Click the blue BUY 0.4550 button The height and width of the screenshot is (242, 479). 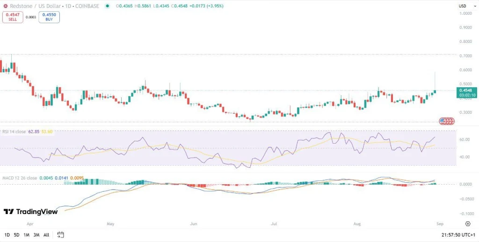click(x=49, y=17)
